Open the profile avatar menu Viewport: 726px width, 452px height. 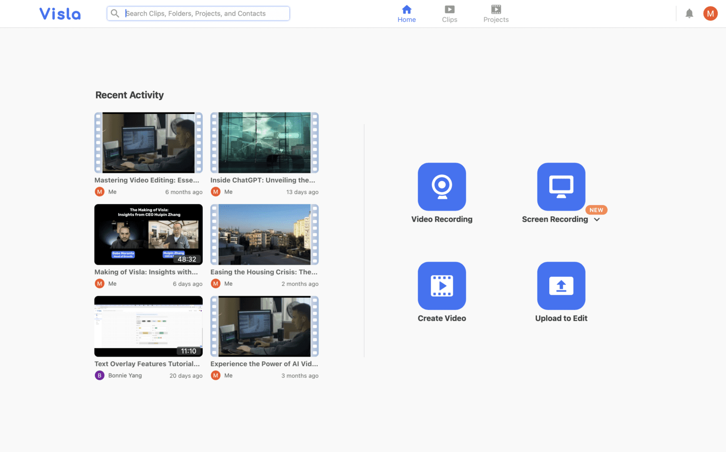(x=710, y=13)
